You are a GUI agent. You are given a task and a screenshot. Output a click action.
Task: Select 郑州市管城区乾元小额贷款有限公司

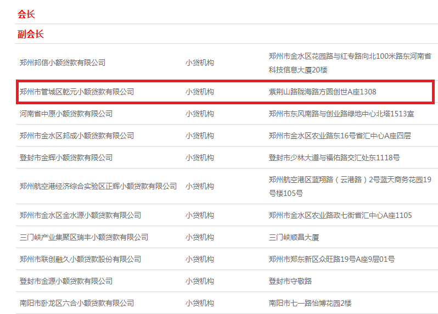[76, 92]
